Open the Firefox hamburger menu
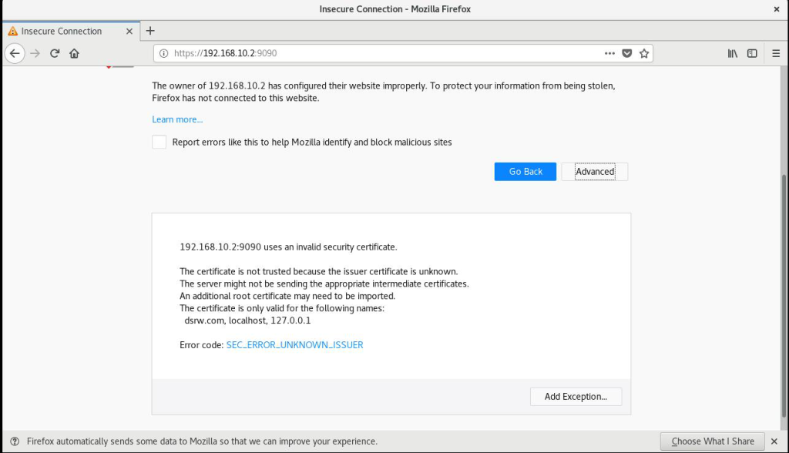The width and height of the screenshot is (789, 453). [776, 53]
